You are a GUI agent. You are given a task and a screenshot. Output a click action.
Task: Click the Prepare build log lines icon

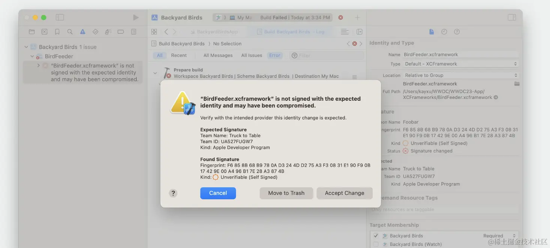(354, 78)
